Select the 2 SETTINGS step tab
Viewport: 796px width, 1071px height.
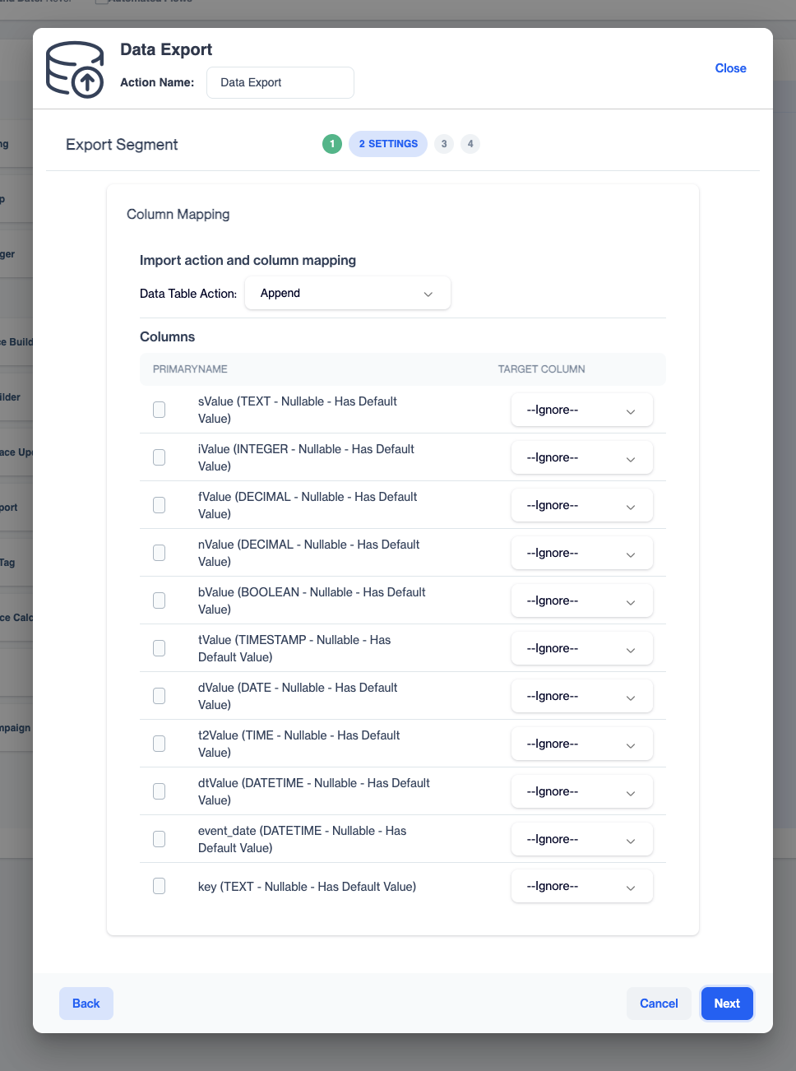(x=388, y=144)
